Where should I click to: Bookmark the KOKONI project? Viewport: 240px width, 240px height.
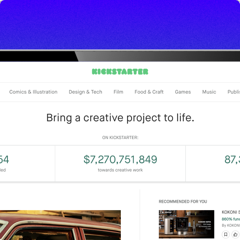tap(226, 234)
